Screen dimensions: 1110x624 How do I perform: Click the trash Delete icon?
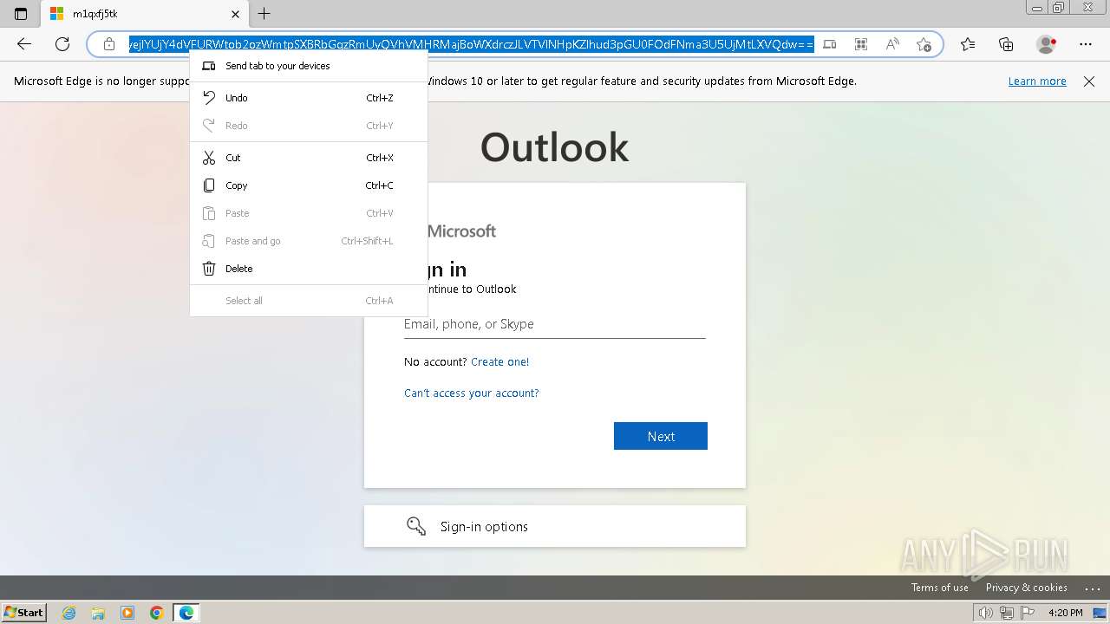click(209, 269)
